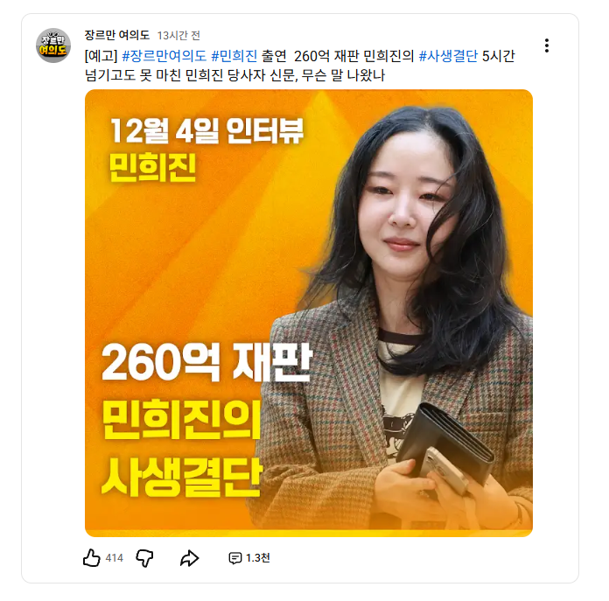Screen dimensions: 609x601
Task: Click the 12월 4일 인터뷰 caption in image
Action: click(x=206, y=131)
